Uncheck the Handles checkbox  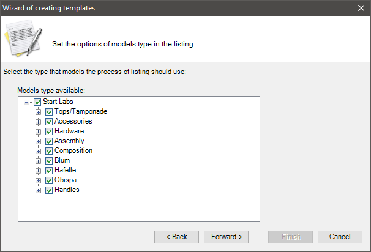pyautogui.click(x=49, y=190)
